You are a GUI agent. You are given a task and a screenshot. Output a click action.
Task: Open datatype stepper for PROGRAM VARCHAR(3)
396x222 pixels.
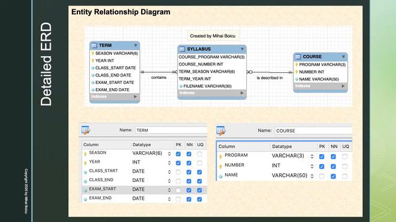tap(312, 156)
